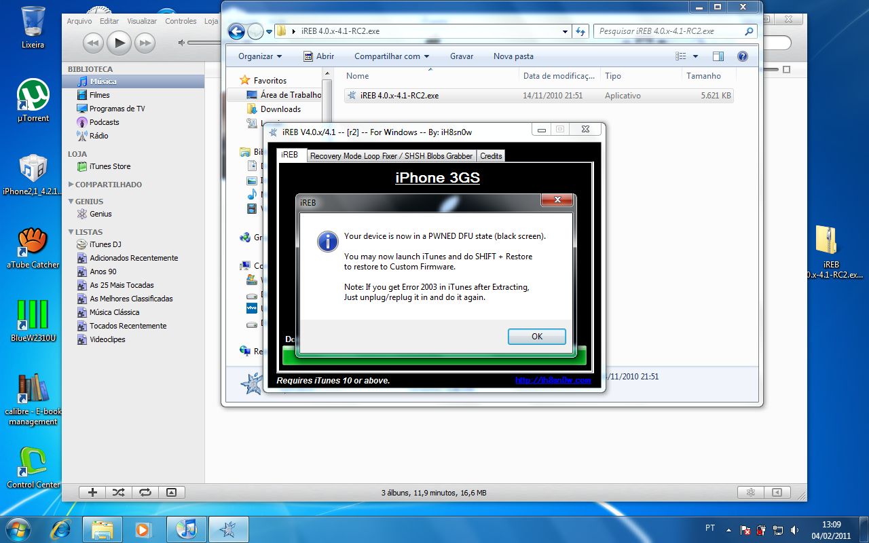Open the view options dropdown arrow
Screen dimensions: 869x543
click(695, 56)
